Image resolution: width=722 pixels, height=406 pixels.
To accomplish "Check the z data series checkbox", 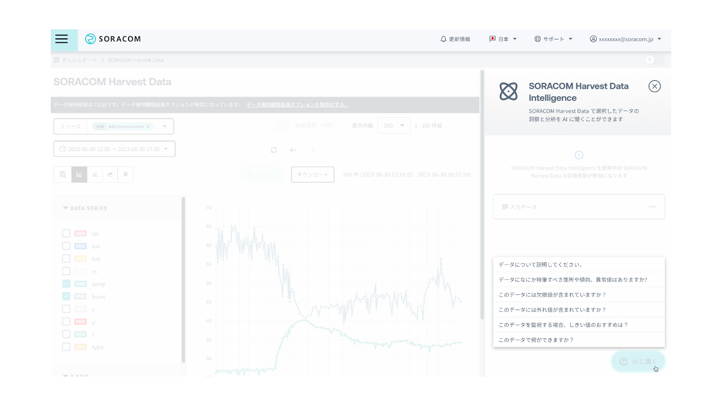I will [x=67, y=334].
